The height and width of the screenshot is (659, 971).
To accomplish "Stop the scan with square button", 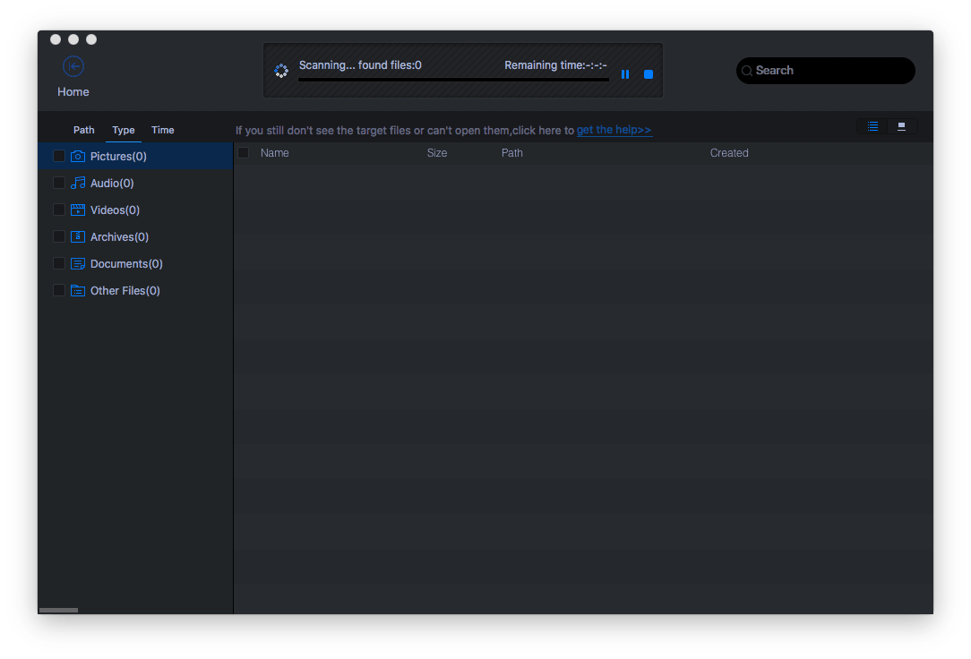I will tap(649, 74).
